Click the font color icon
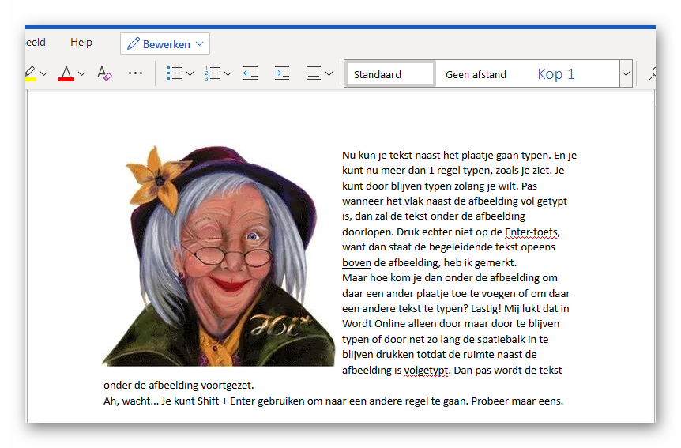Screen dimensions: 681x448 pyautogui.click(x=66, y=73)
